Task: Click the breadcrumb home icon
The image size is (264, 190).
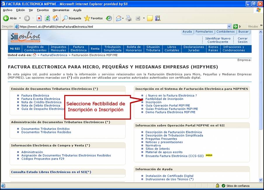Action: pyautogui.click(x=34, y=55)
